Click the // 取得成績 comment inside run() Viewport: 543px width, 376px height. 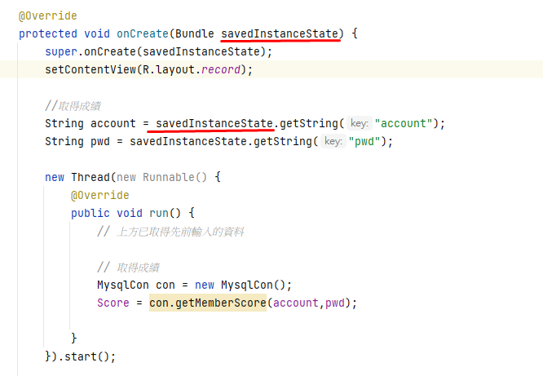point(128,268)
